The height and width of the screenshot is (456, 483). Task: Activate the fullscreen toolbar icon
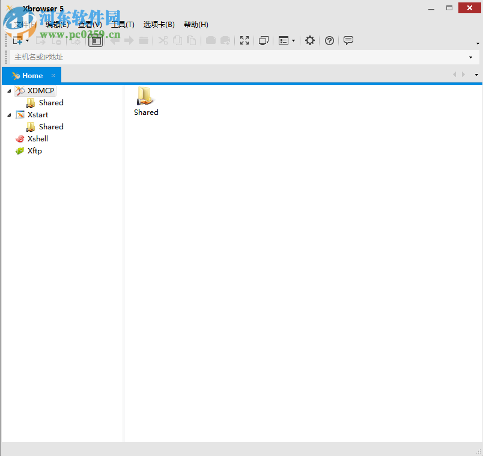[245, 40]
